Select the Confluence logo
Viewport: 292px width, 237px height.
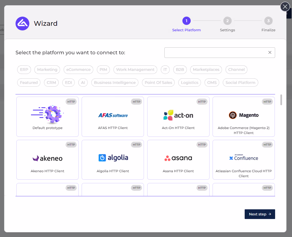244,158
